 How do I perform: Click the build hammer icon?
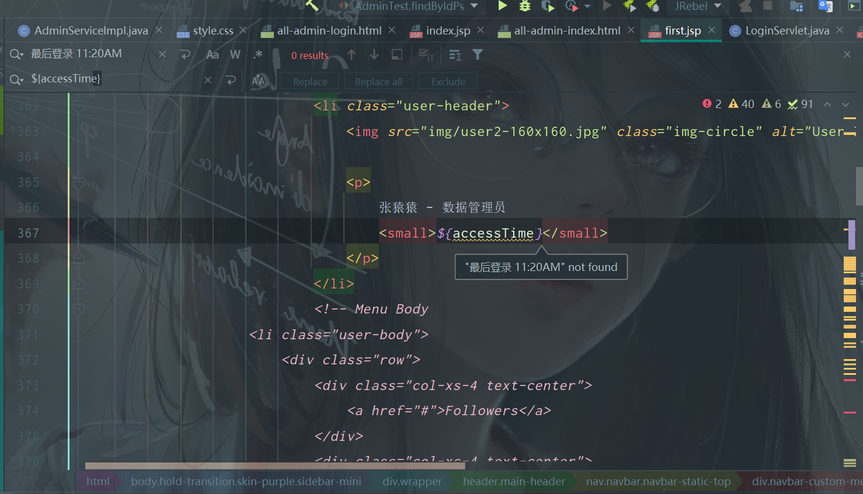click(x=312, y=6)
